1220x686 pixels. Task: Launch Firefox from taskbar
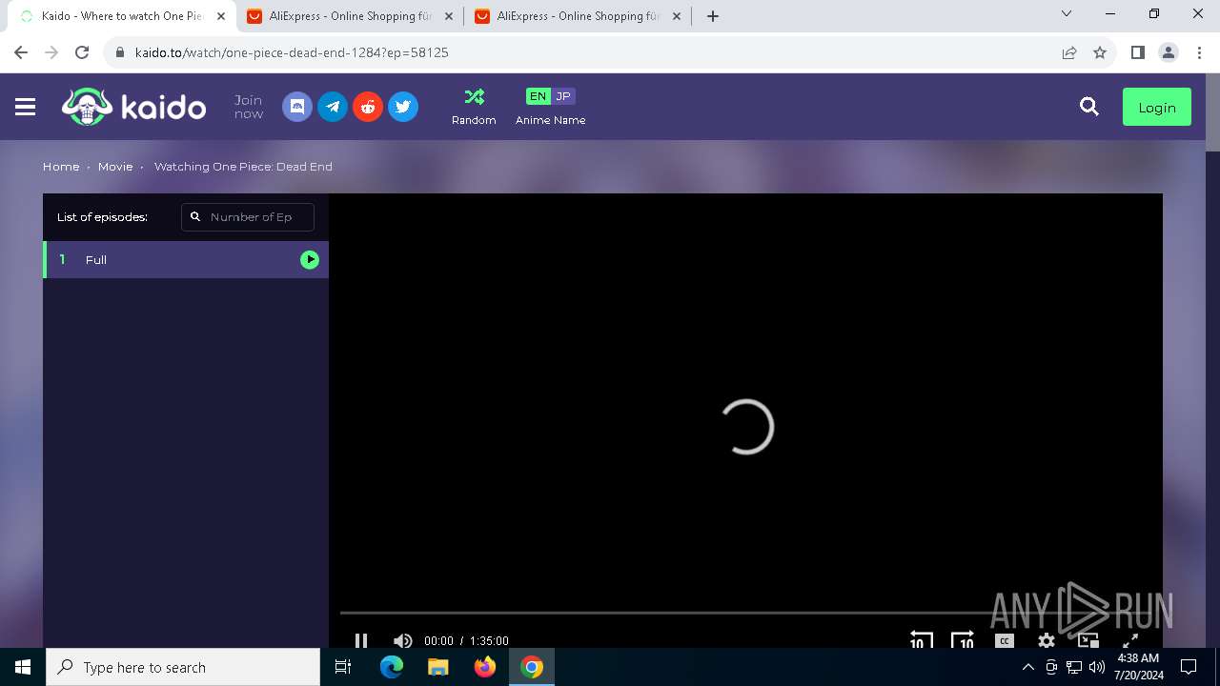pos(485,667)
